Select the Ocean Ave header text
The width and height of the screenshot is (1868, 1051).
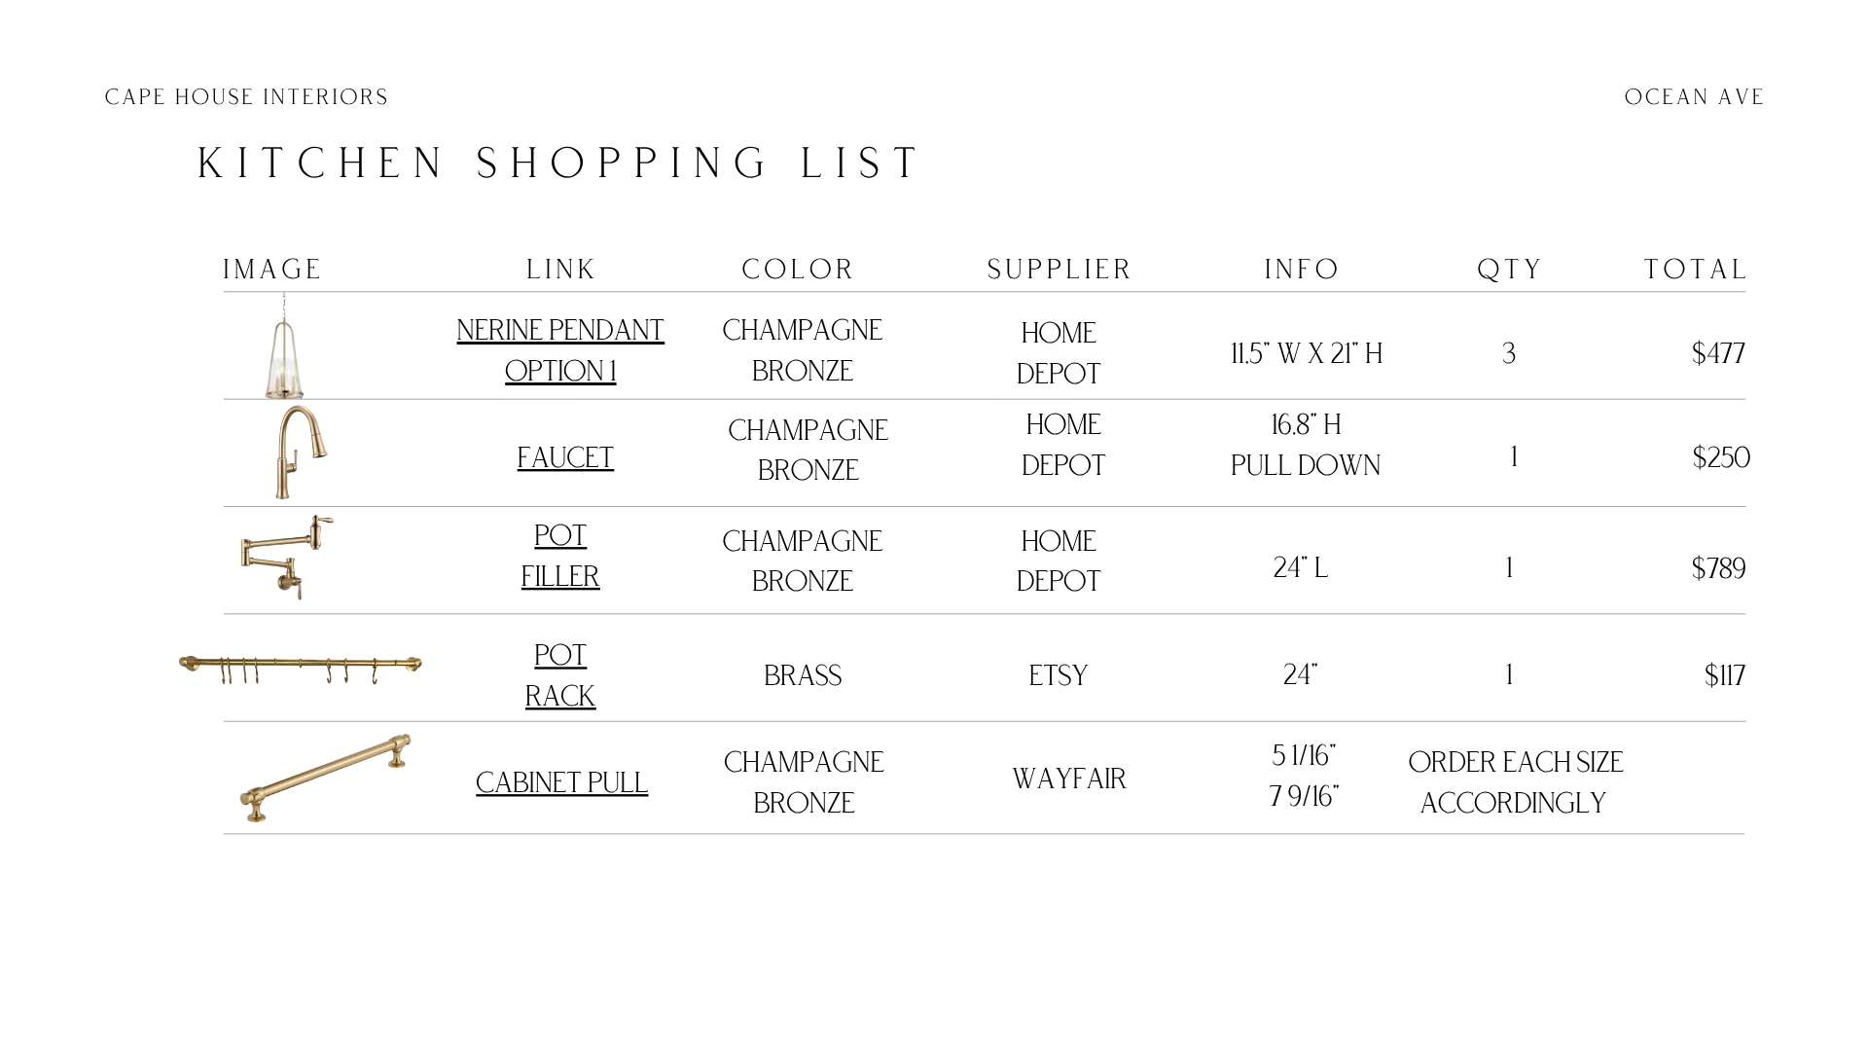(1694, 97)
